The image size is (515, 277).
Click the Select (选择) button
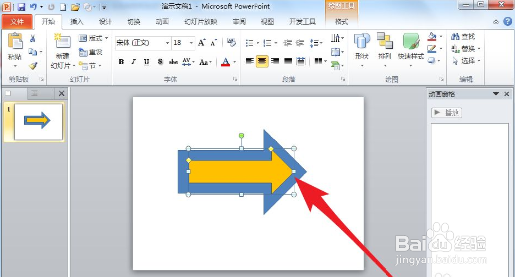click(466, 61)
